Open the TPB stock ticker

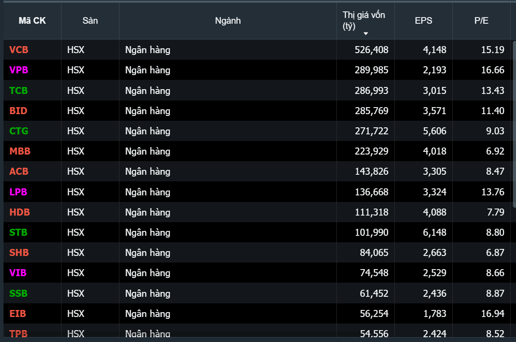click(x=18, y=334)
